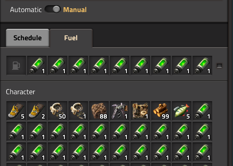This screenshot has height=166, width=233.
Task: Click small square button right of fuel slots
Action: tap(219, 65)
